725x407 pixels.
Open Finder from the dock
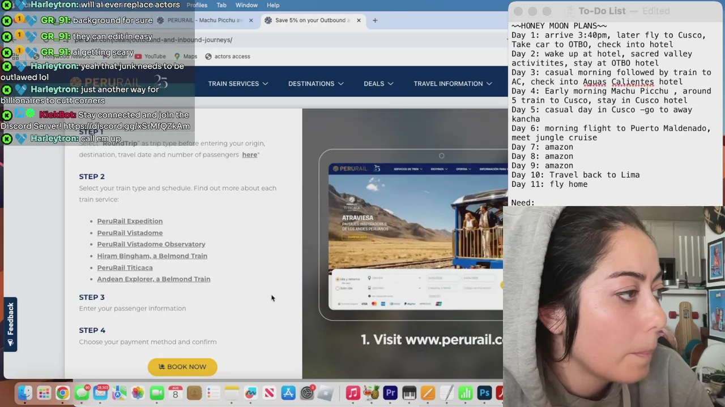[x=25, y=393]
